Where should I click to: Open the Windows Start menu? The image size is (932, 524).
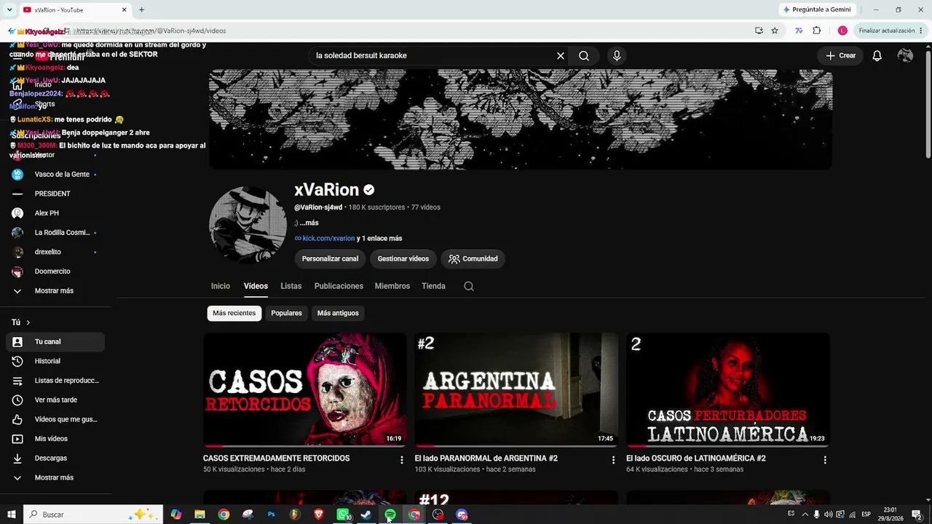pyautogui.click(x=12, y=515)
